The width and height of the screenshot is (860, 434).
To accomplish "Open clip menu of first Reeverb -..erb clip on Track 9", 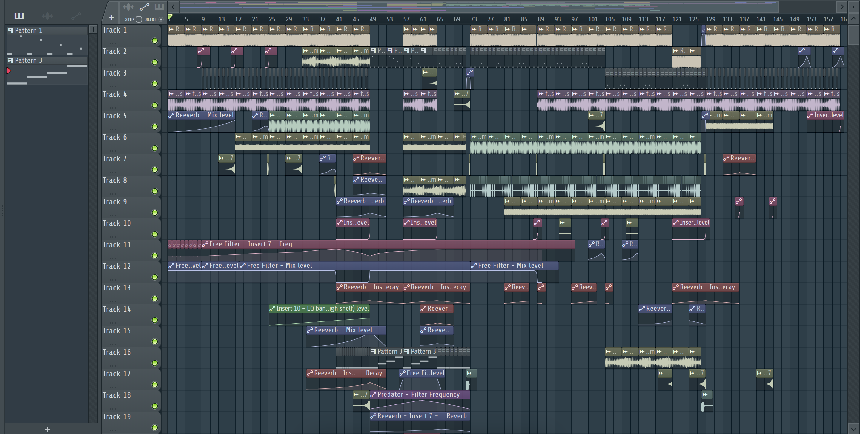I will coord(340,201).
